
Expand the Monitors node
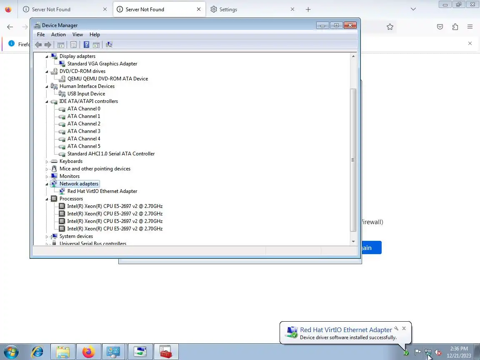pos(47,176)
